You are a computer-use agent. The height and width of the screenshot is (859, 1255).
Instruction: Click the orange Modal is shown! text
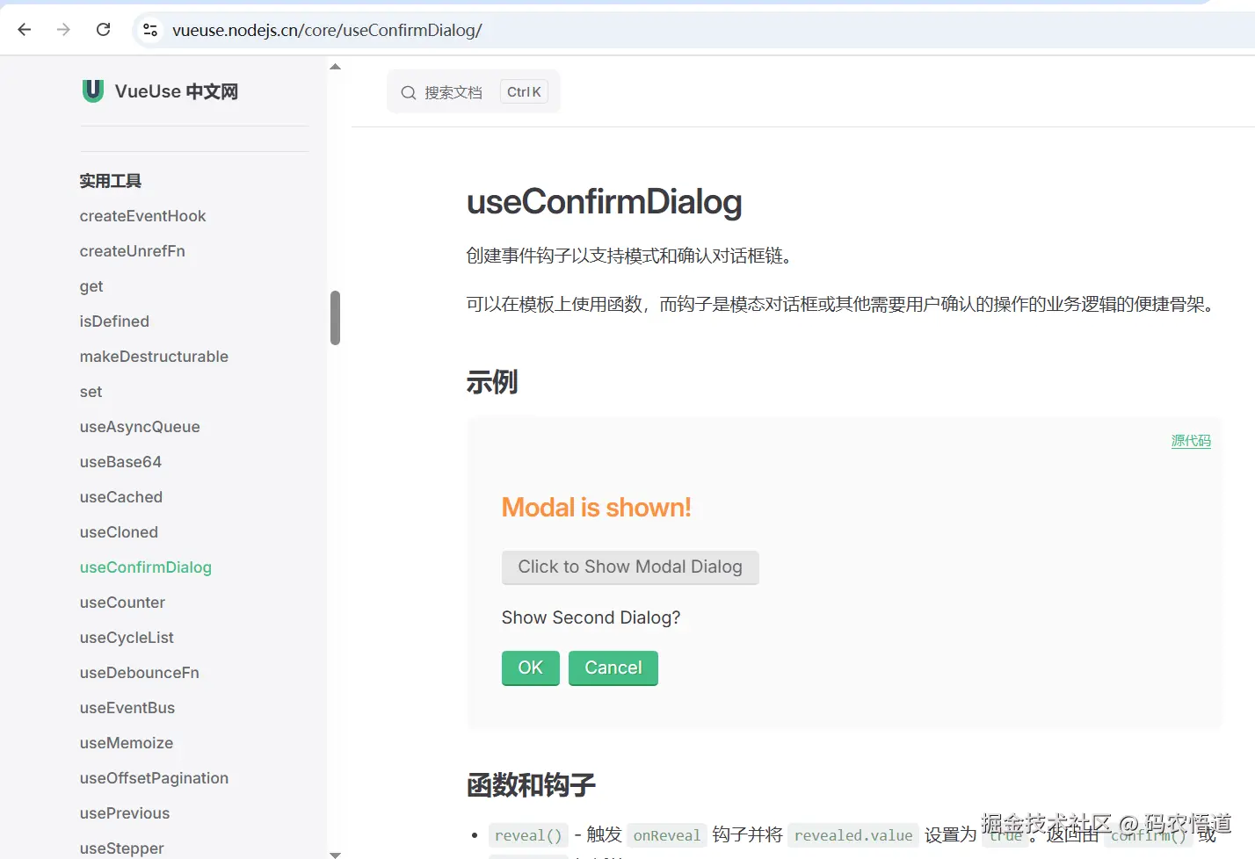tap(596, 508)
